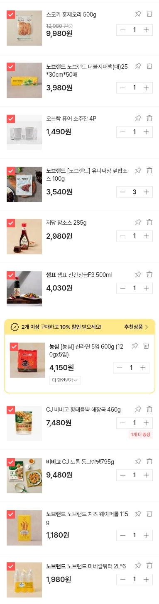Viewport: 159px width, 604px height.
Task: Delete 노브랜드 미네랄워터 2L*6 from cart
Action: coord(149,565)
